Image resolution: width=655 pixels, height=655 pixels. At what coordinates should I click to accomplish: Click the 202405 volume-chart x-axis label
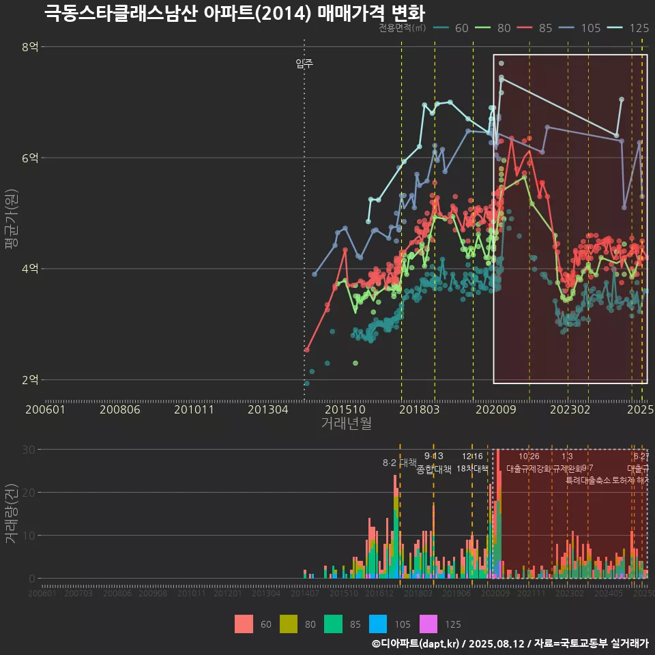click(609, 593)
